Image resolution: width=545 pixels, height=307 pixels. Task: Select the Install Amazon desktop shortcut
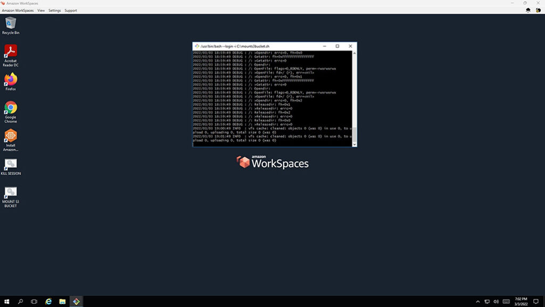[11, 140]
